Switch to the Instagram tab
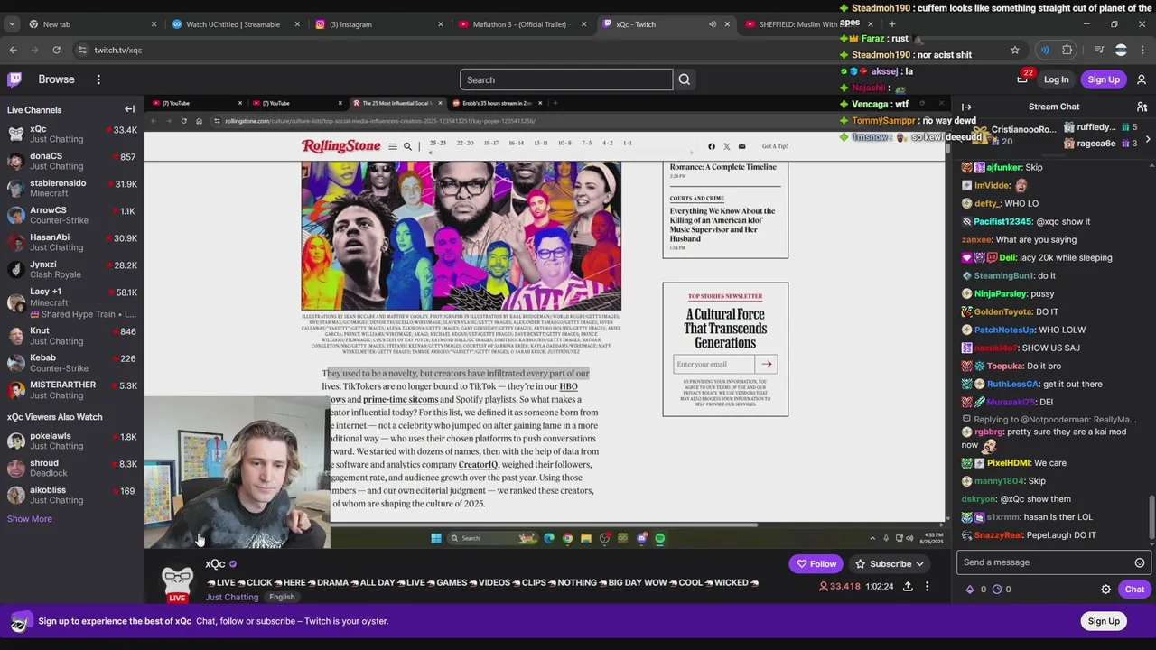The width and height of the screenshot is (1156, 650). click(378, 24)
